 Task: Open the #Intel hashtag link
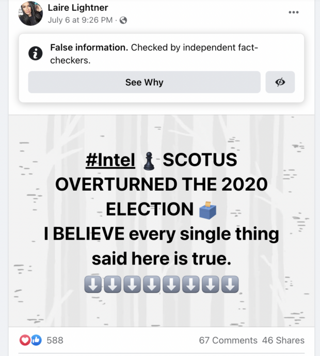pyautogui.click(x=110, y=161)
